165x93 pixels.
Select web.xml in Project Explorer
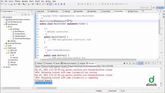[15, 58]
